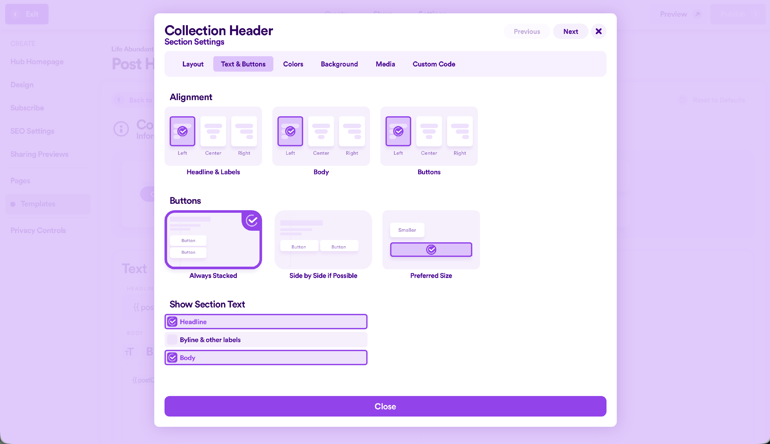The height and width of the screenshot is (444, 770).
Task: Switch to the Colors tab
Action: point(293,64)
